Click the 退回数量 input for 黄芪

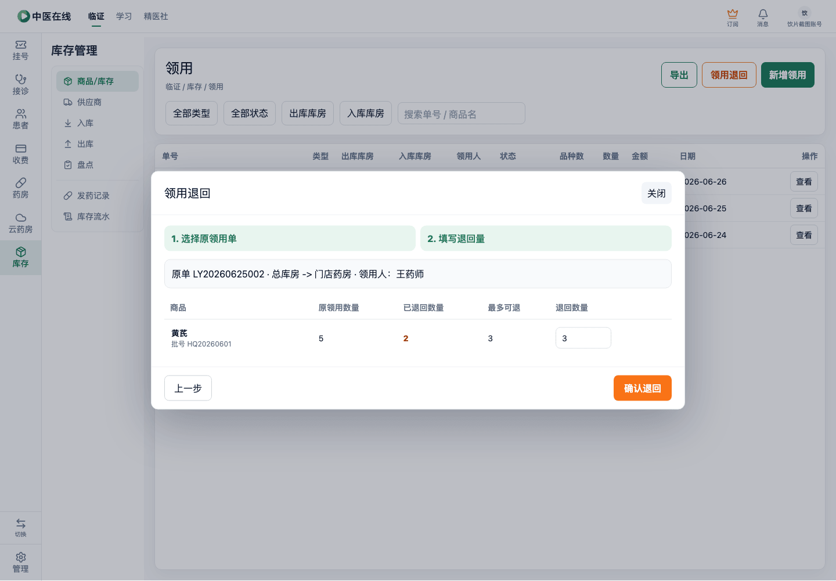coord(583,338)
